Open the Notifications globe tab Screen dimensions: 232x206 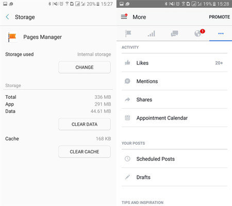tap(197, 33)
